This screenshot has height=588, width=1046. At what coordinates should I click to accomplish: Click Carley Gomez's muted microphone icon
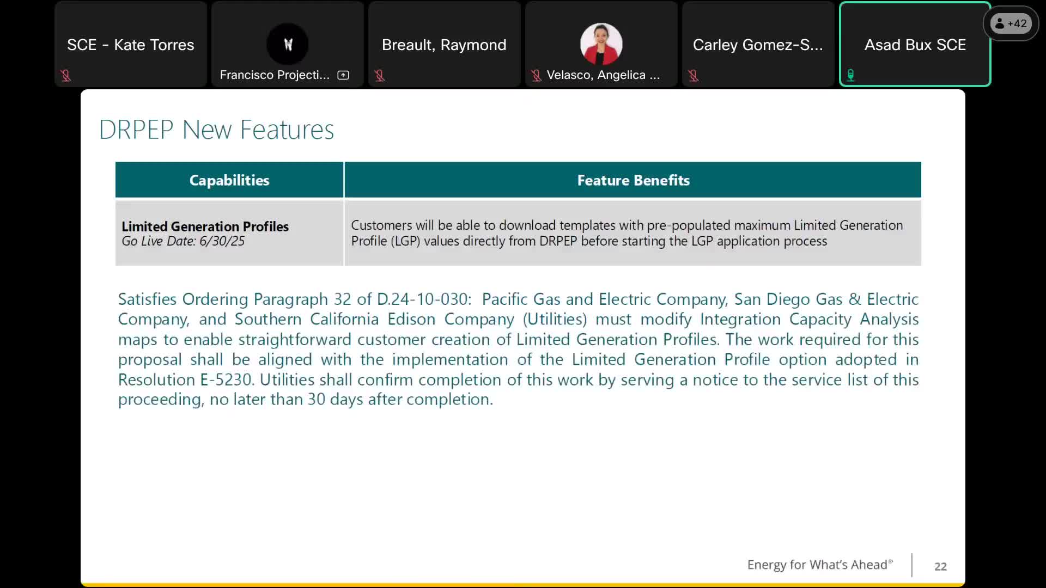point(694,76)
